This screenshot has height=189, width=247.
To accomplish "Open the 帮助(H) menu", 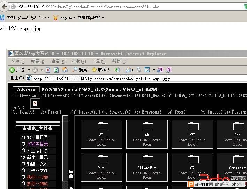I will [119, 61].
